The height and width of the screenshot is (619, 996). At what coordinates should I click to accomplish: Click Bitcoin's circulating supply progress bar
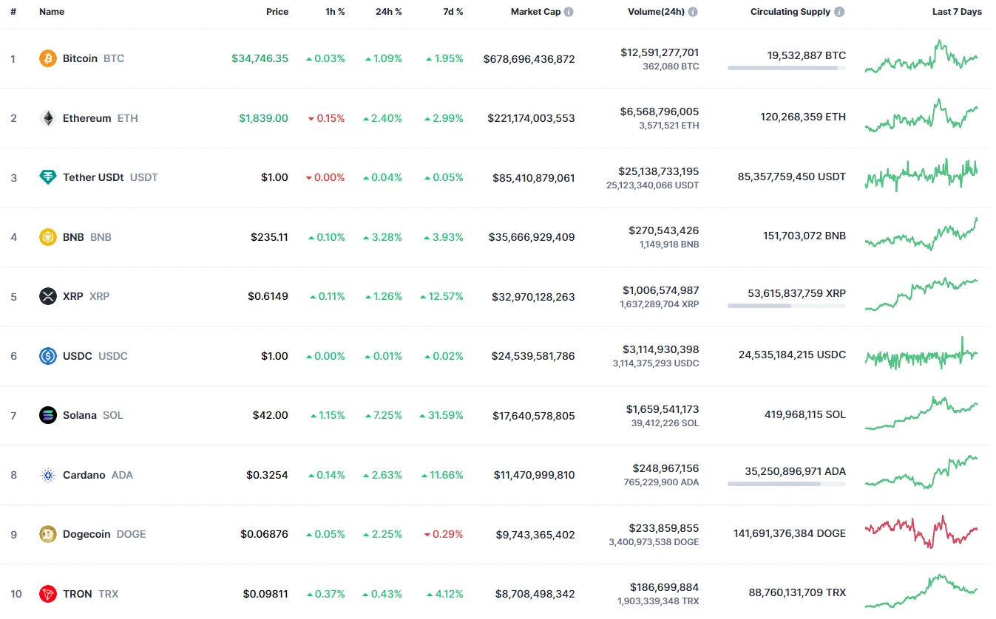tap(786, 68)
